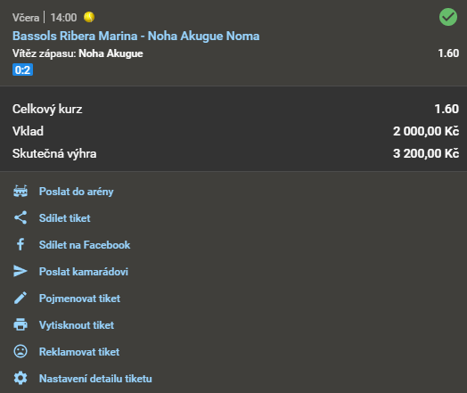Select Pojmenovat tiket

click(79, 299)
